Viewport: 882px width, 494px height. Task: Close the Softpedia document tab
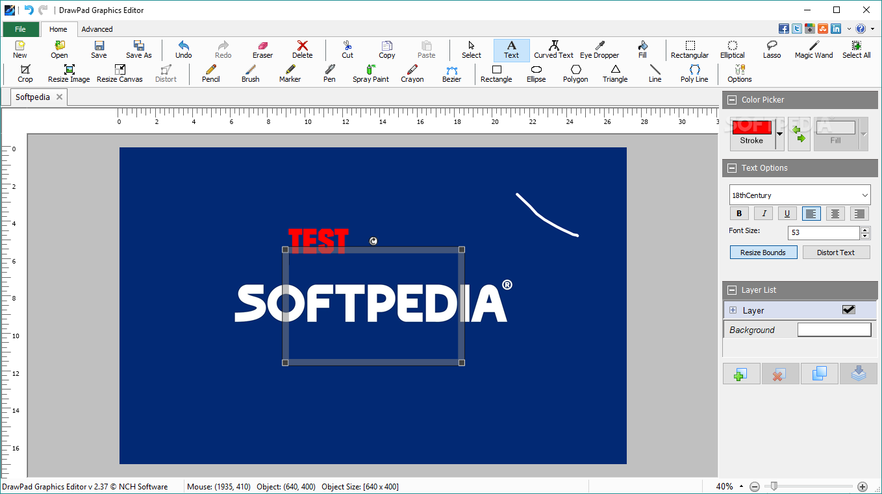tap(58, 97)
